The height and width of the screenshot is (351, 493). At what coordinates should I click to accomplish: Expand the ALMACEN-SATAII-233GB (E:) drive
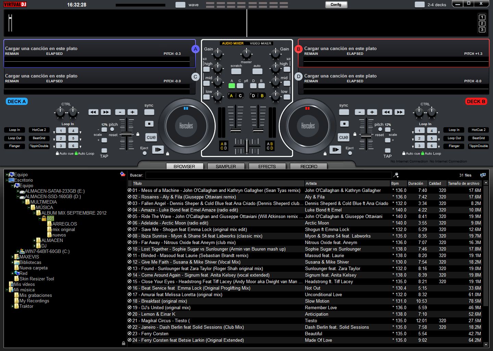tap(18, 191)
